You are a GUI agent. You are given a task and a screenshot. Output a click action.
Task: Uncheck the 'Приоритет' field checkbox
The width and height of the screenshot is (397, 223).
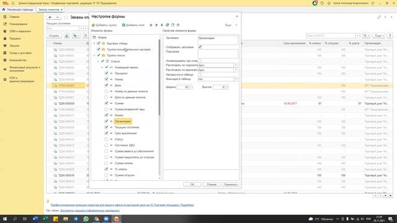coord(106,73)
